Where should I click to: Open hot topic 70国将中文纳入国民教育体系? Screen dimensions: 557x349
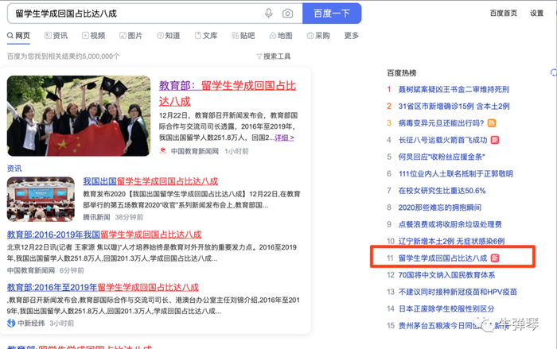pyautogui.click(x=446, y=275)
